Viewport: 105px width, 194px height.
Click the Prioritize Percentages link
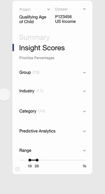coord(37,58)
